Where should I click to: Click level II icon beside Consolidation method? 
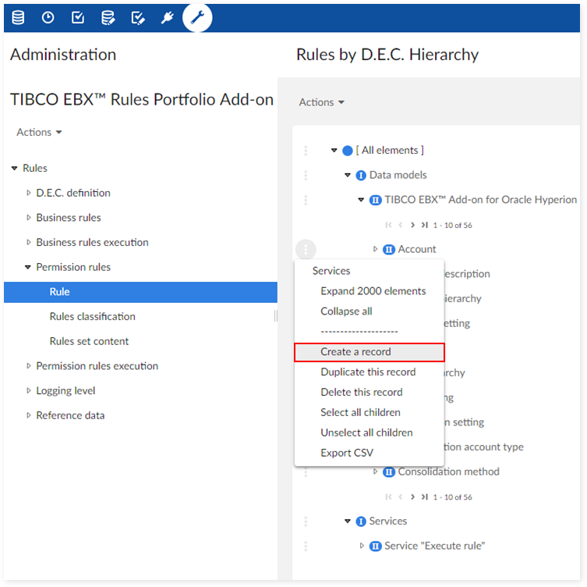click(x=389, y=472)
